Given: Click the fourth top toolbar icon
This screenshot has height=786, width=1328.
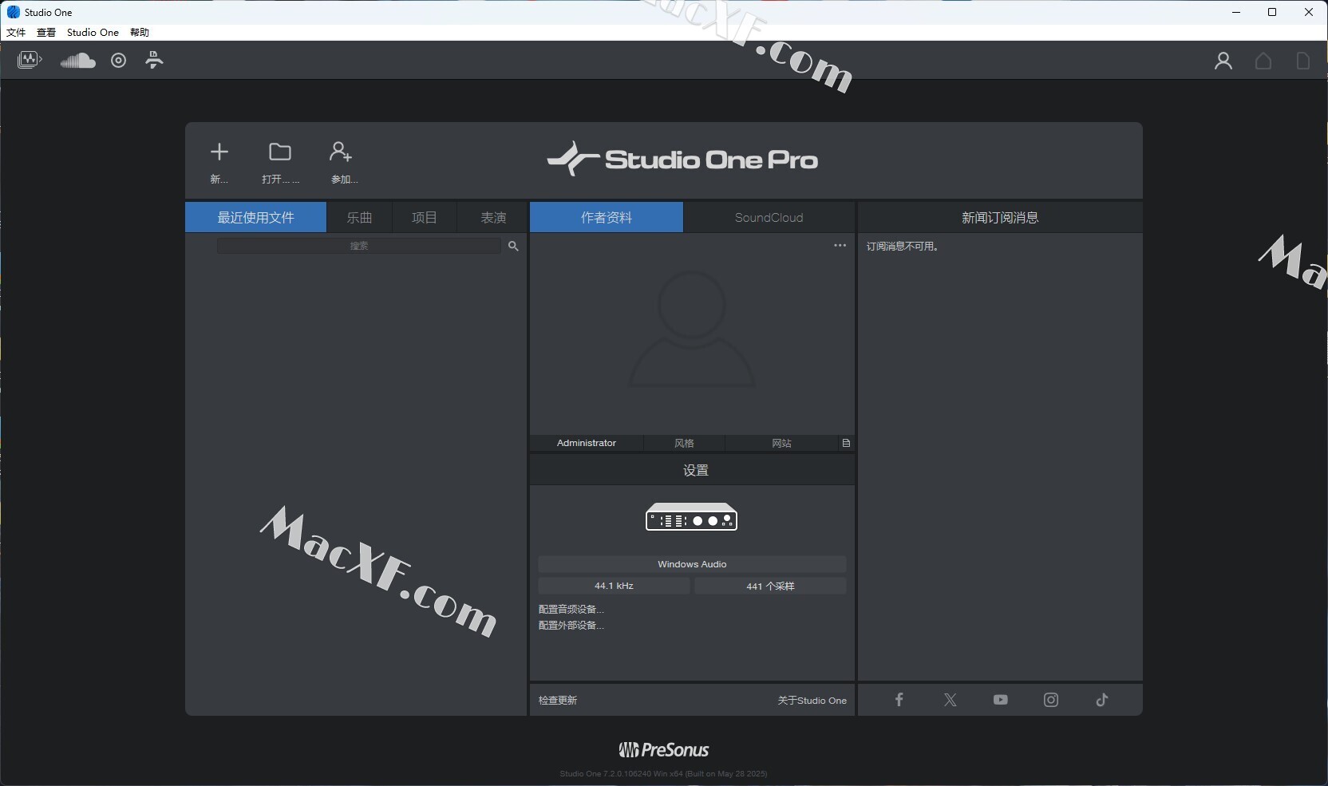Looking at the screenshot, I should click(155, 60).
